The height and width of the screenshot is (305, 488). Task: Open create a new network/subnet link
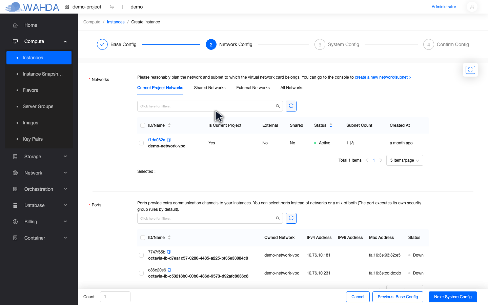pos(383,77)
